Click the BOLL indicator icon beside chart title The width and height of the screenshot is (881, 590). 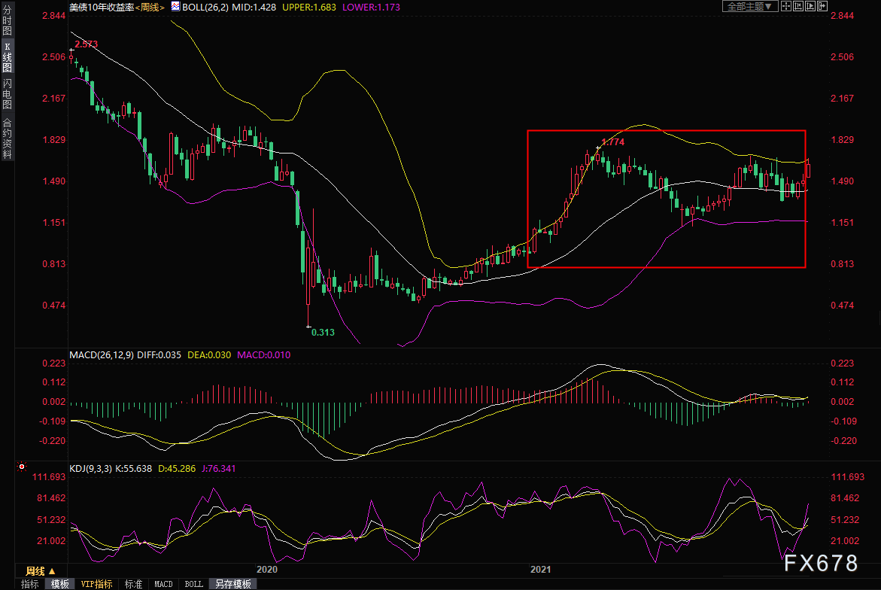click(x=175, y=7)
